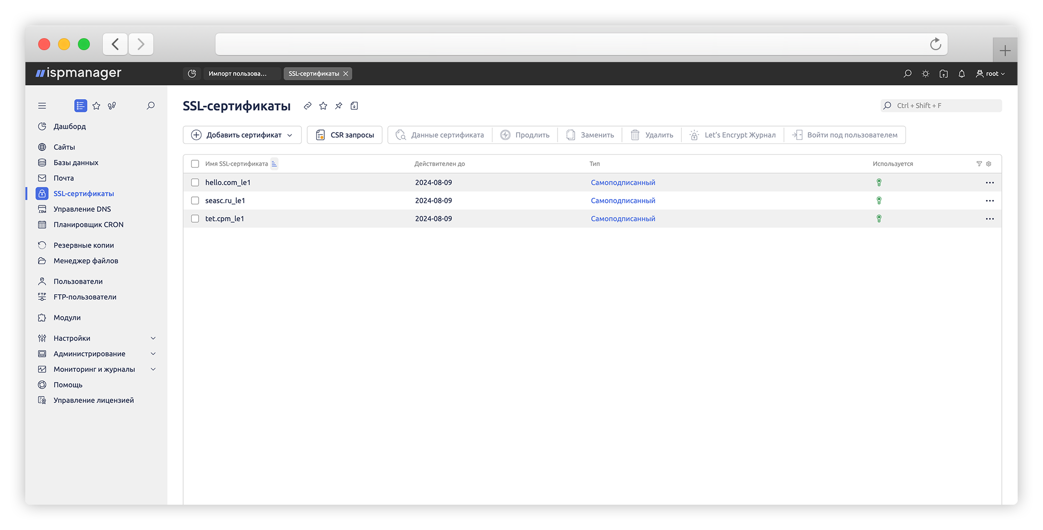Pin the SSL-сертификаты page
Viewport: 1043px width, 530px height.
pos(339,106)
